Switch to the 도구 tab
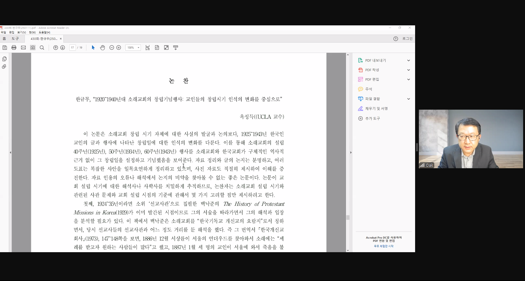The width and height of the screenshot is (525, 281). click(x=15, y=39)
